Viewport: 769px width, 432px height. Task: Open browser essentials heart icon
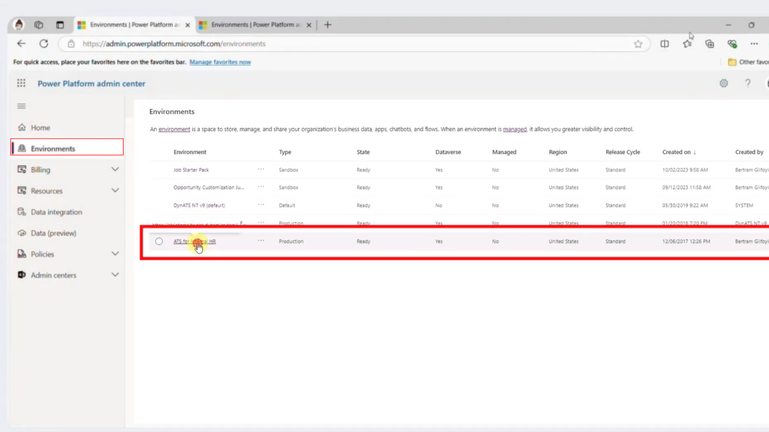click(x=732, y=44)
